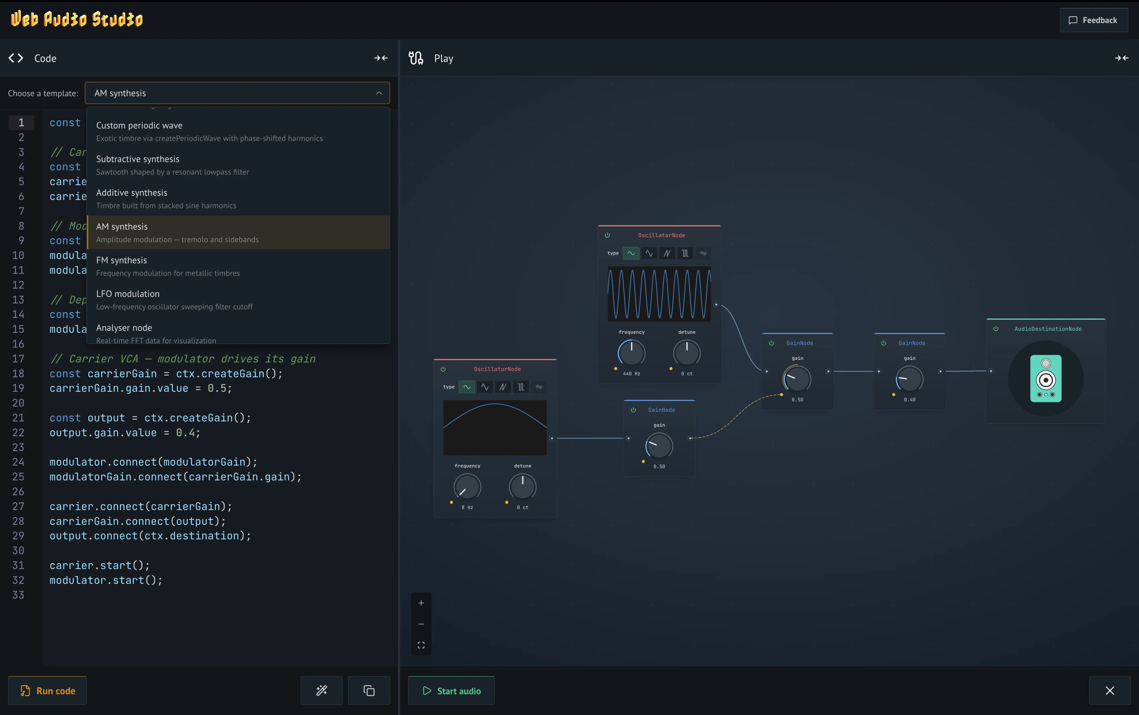Click the fit view canvas icon
Viewport: 1139px width, 715px height.
(421, 645)
